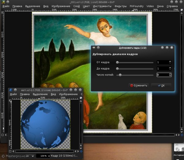Adjust the До кадра slider handle
Image resolution: width=184 pixels, height=160 pixels.
coord(117,69)
